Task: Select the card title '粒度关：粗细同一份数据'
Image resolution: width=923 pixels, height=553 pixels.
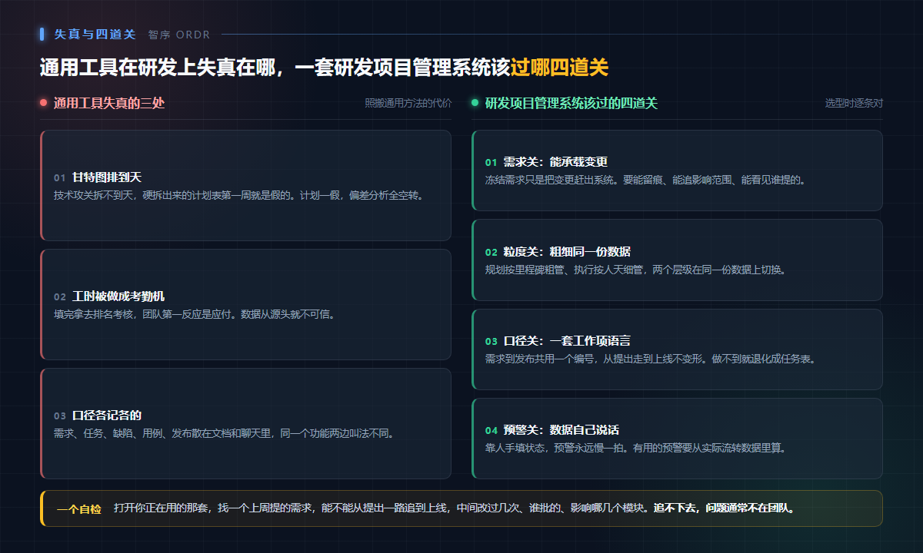Action: [x=567, y=252]
